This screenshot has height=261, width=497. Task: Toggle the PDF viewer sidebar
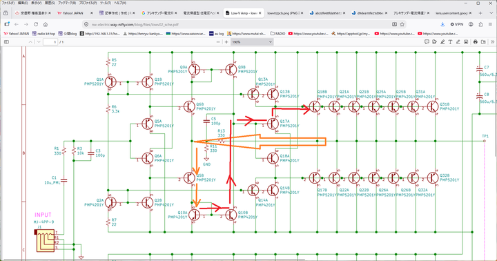point(6,42)
